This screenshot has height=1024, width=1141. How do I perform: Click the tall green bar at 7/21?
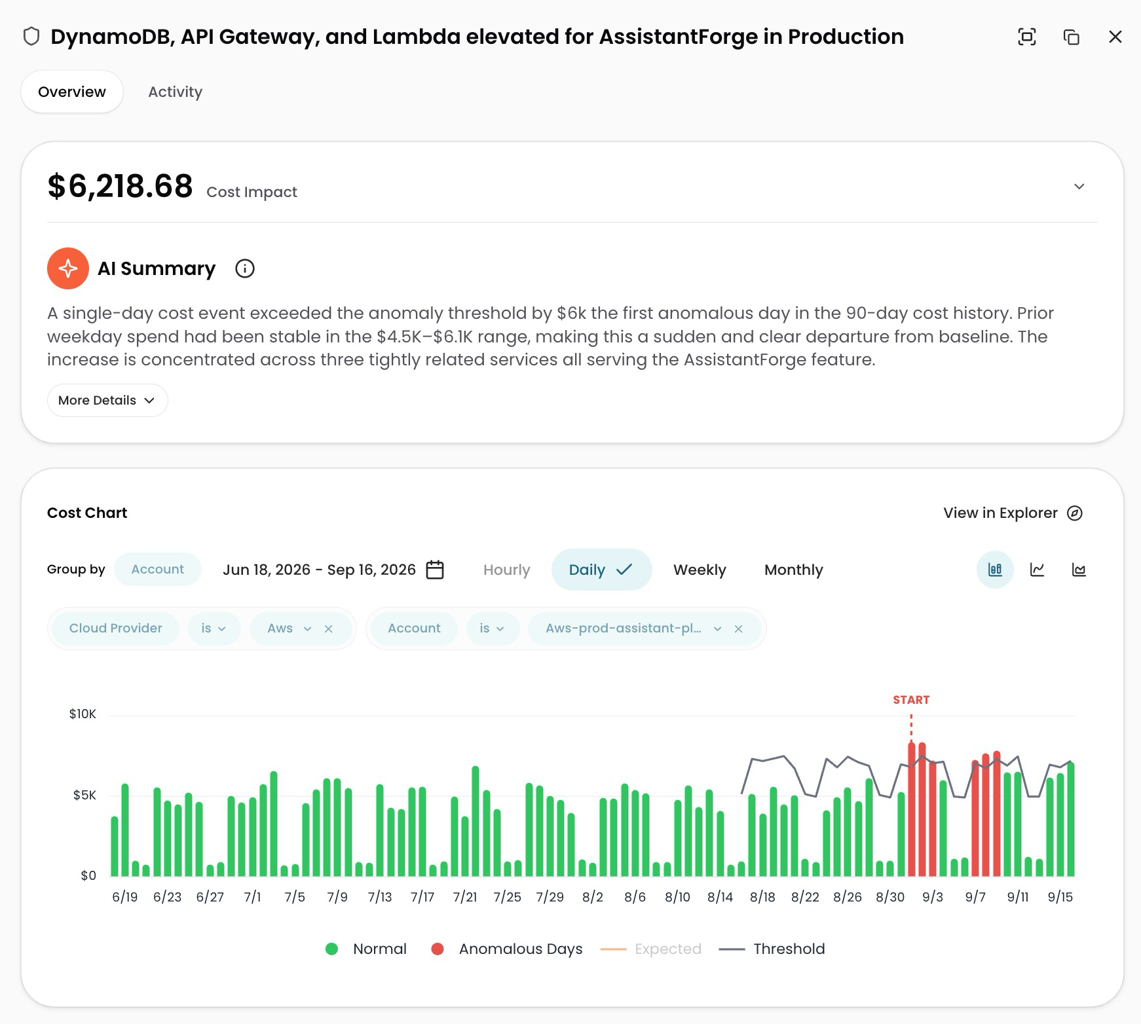point(476,821)
